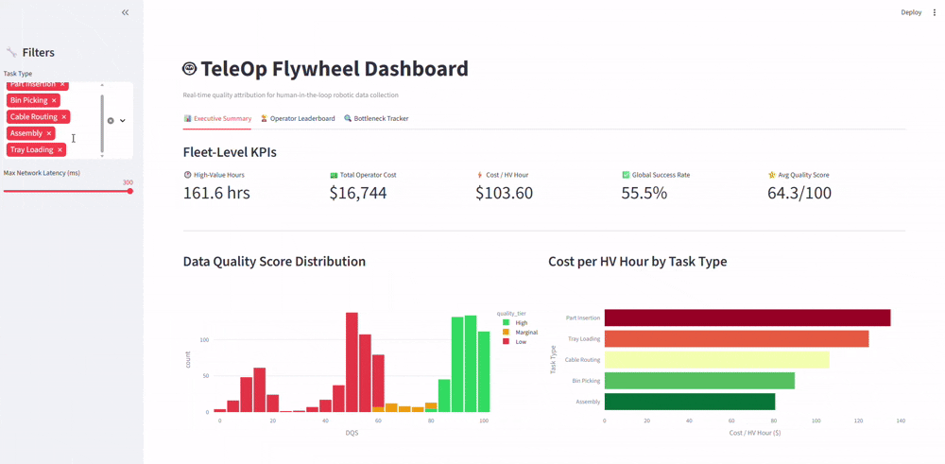Image resolution: width=945 pixels, height=464 pixels.
Task: Open the three-dot main menu
Action: click(x=935, y=12)
